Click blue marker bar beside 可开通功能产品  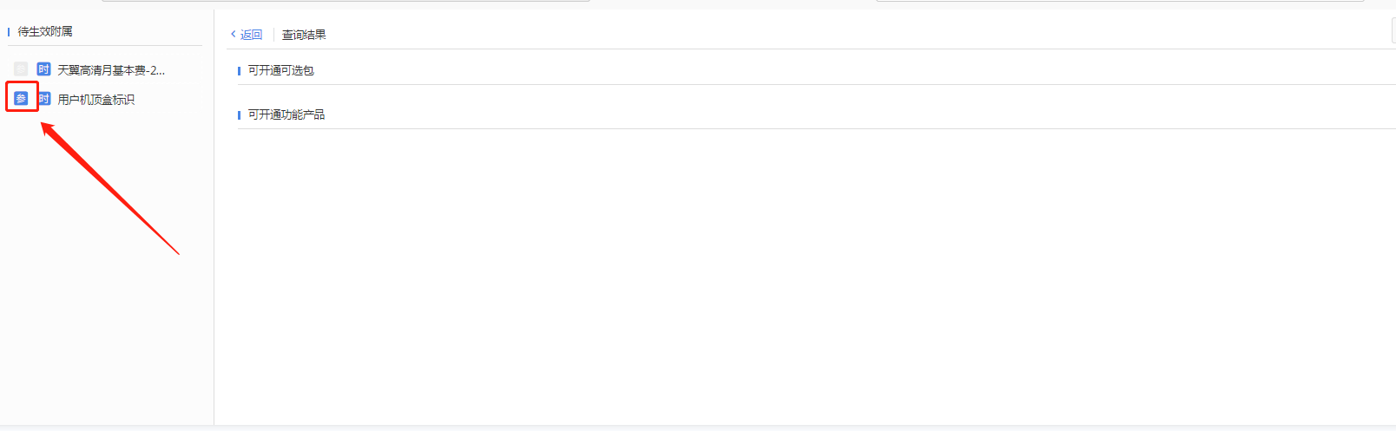coord(239,115)
